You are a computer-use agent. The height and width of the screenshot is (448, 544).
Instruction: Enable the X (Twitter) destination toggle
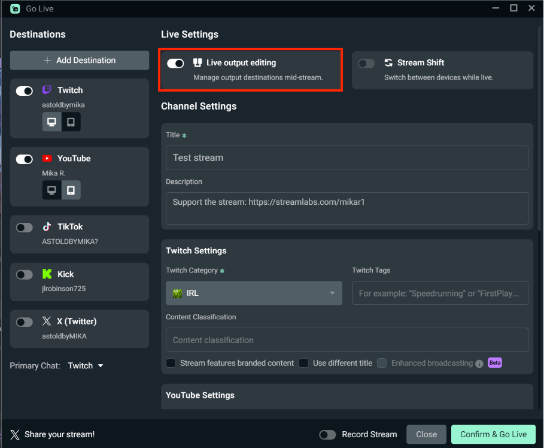25,322
